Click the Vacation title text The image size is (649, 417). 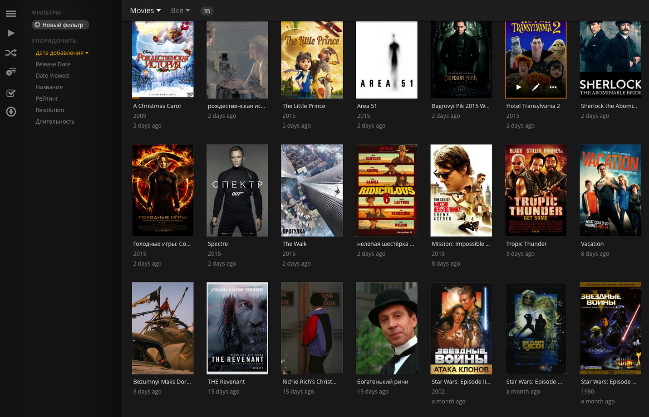pos(592,244)
